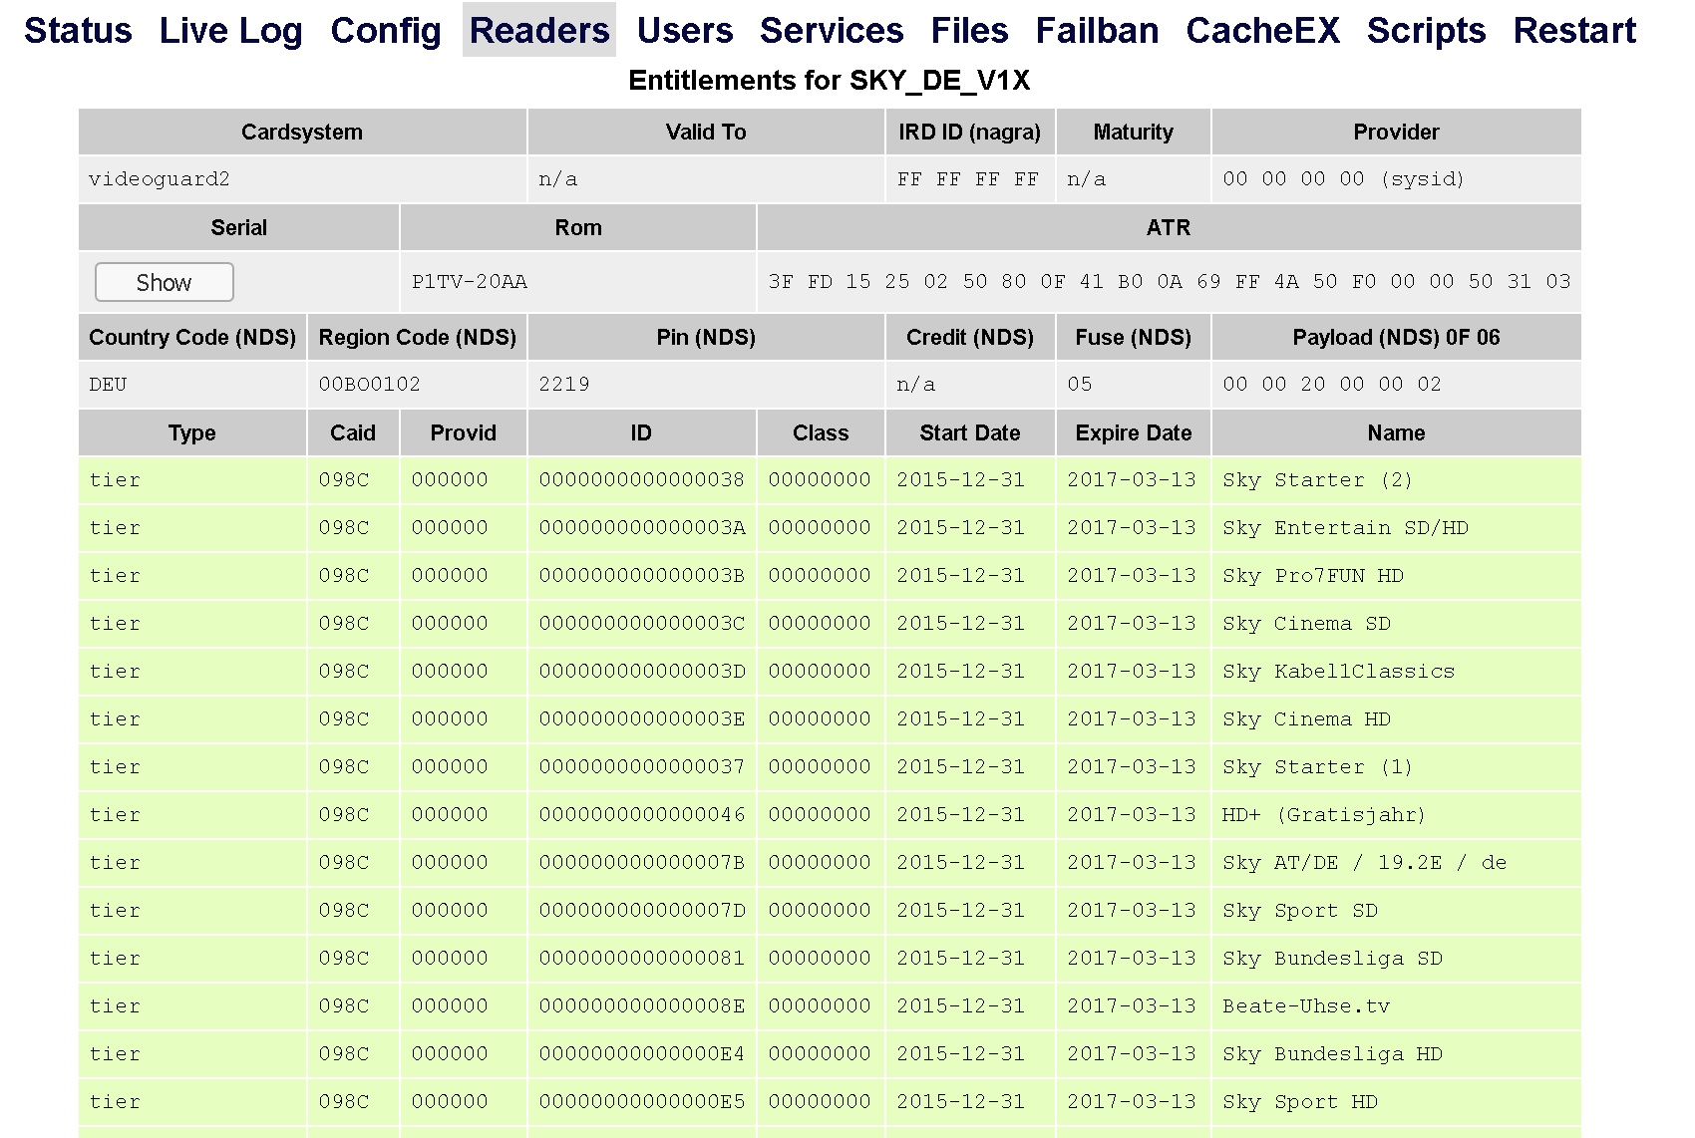Go to the Config menu

pos(386,30)
